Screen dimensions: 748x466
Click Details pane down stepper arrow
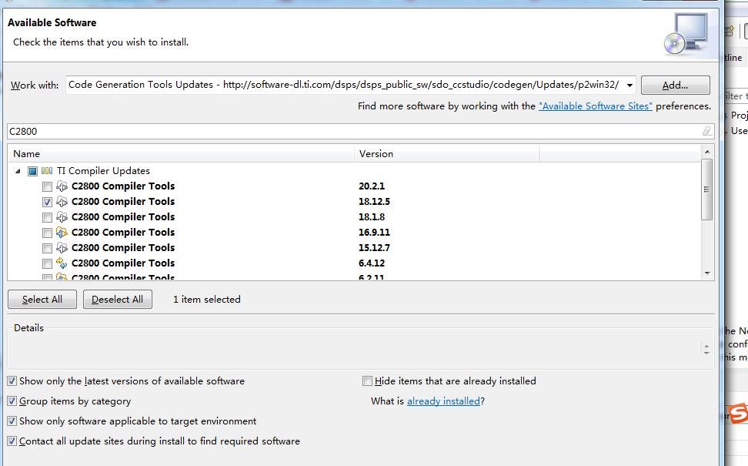tap(706, 352)
